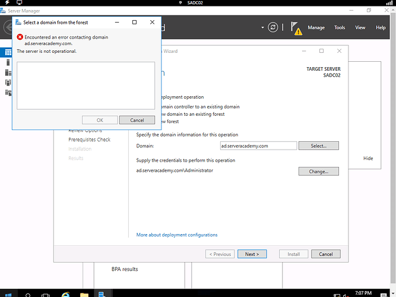396x297 pixels.
Task: Click the lightning bolt icon in connection bar
Action: point(7,2)
